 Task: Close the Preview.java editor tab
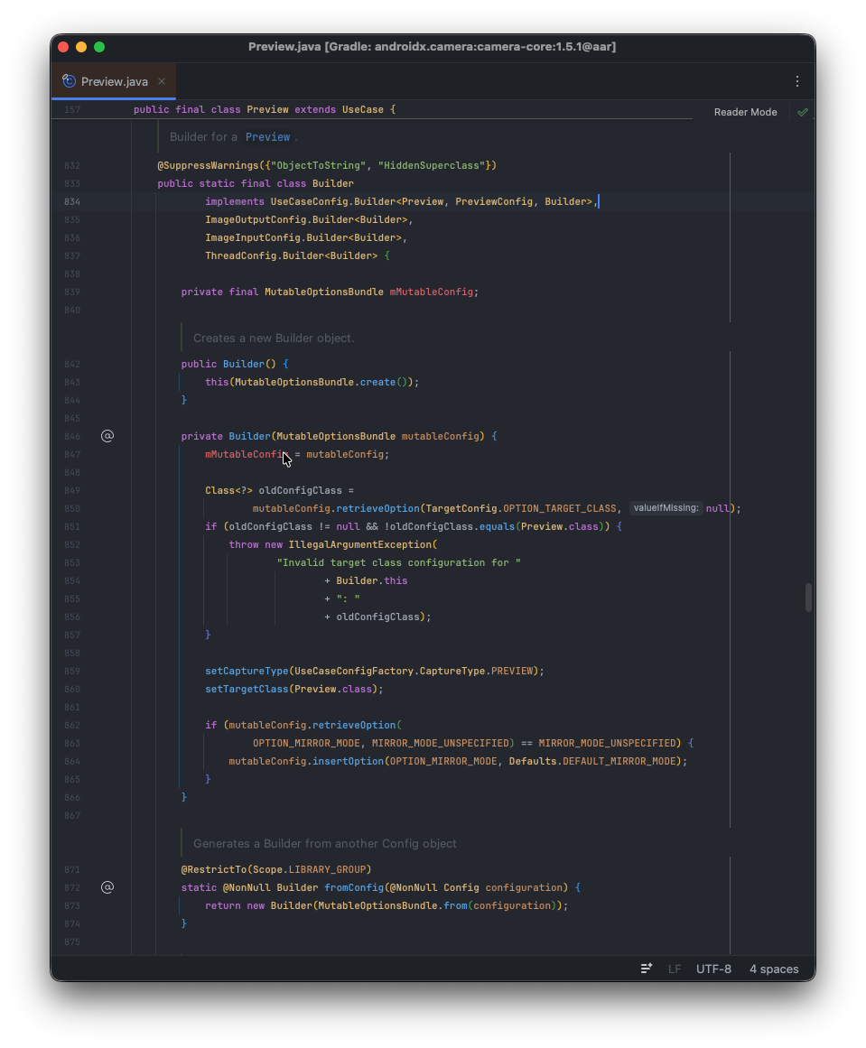[162, 81]
